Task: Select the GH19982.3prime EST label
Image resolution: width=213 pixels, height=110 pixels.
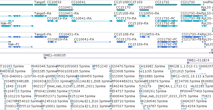Action: click(152, 66)
